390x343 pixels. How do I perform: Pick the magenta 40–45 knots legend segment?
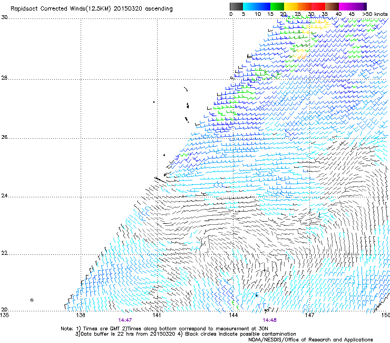tap(346, 6)
